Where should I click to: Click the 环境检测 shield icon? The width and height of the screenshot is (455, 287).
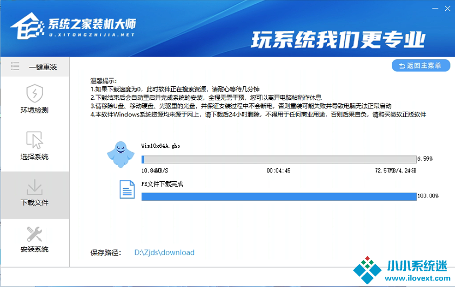point(35,93)
